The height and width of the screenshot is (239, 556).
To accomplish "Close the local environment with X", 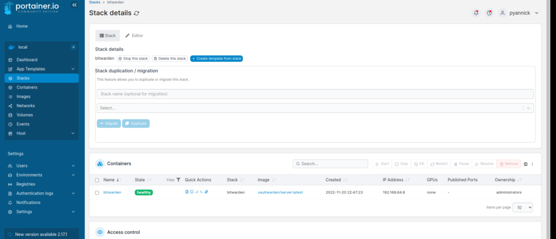I will 73,47.
